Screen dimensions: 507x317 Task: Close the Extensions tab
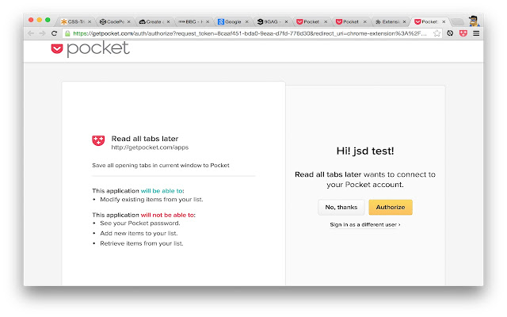[x=404, y=21]
